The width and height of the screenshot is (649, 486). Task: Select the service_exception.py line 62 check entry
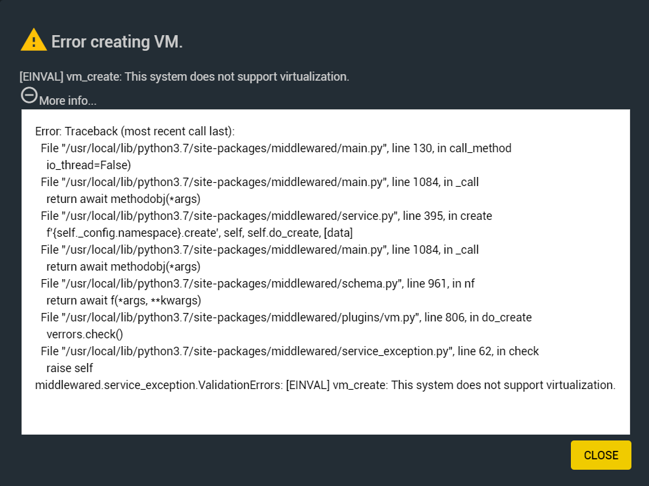(290, 351)
